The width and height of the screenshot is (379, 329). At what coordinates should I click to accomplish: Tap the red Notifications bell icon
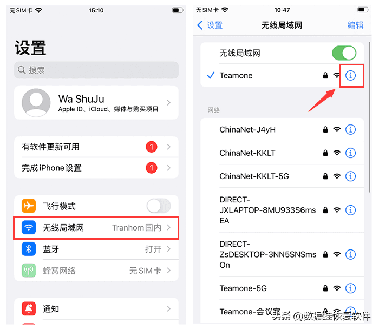pyautogui.click(x=29, y=308)
